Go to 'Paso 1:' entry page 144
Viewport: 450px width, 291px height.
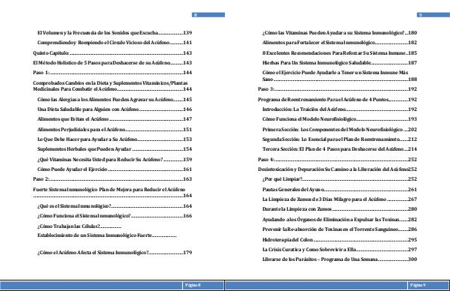point(112,73)
